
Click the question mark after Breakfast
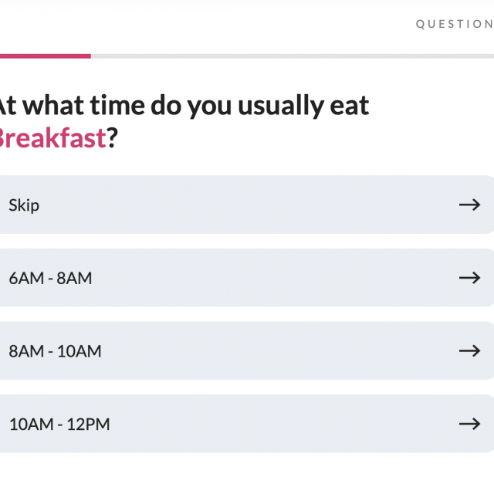(x=112, y=140)
